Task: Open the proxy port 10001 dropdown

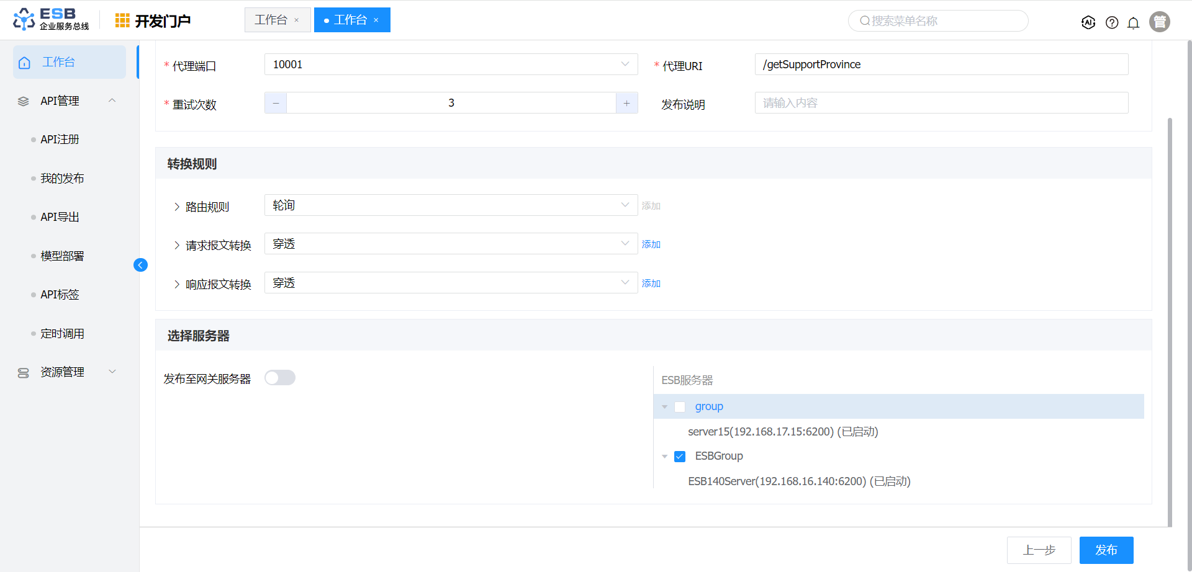Action: click(451, 65)
